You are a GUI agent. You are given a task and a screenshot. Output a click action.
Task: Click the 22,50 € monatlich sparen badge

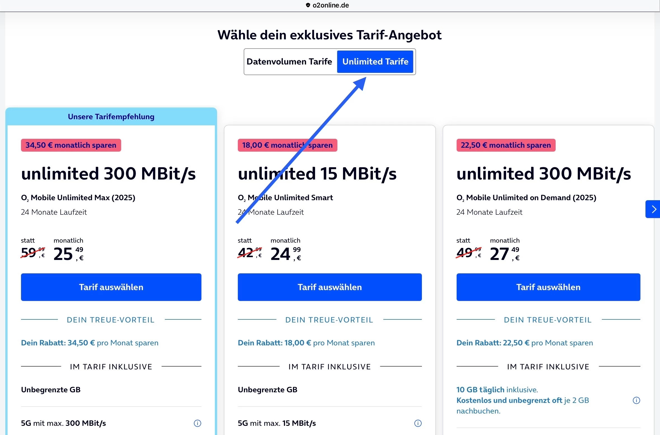point(506,145)
